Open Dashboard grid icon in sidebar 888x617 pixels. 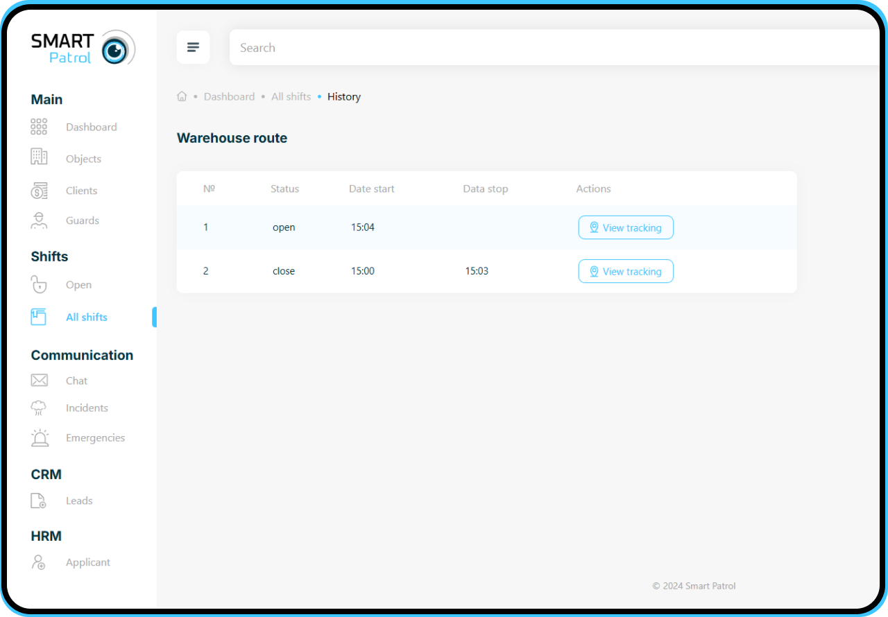[39, 127]
